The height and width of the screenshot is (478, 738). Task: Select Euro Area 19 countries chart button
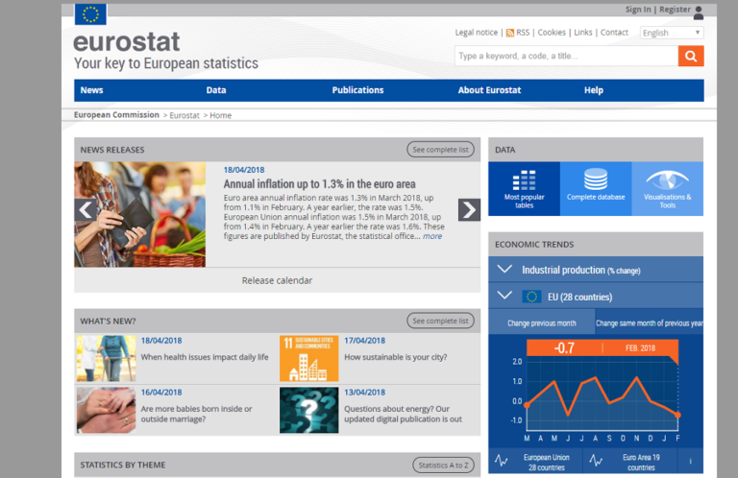click(x=630, y=462)
